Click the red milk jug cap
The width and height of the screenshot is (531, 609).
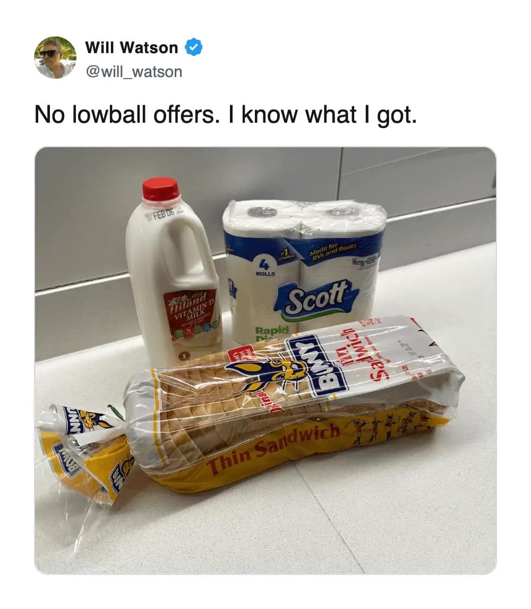(x=161, y=189)
